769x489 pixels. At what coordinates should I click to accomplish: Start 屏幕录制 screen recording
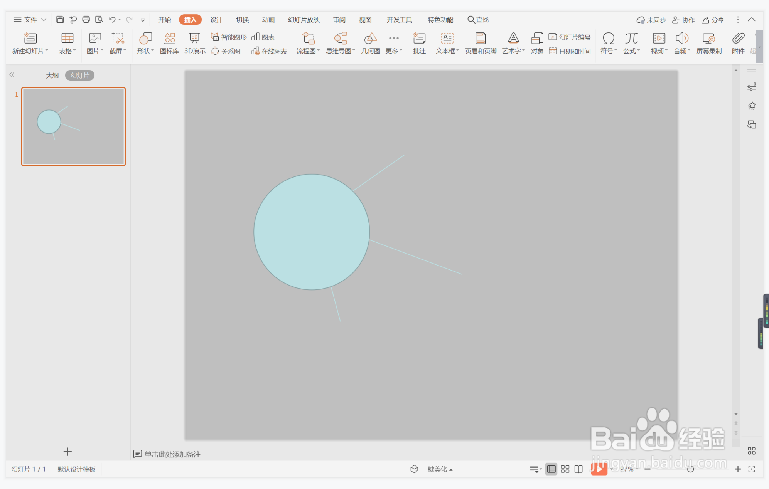click(709, 43)
